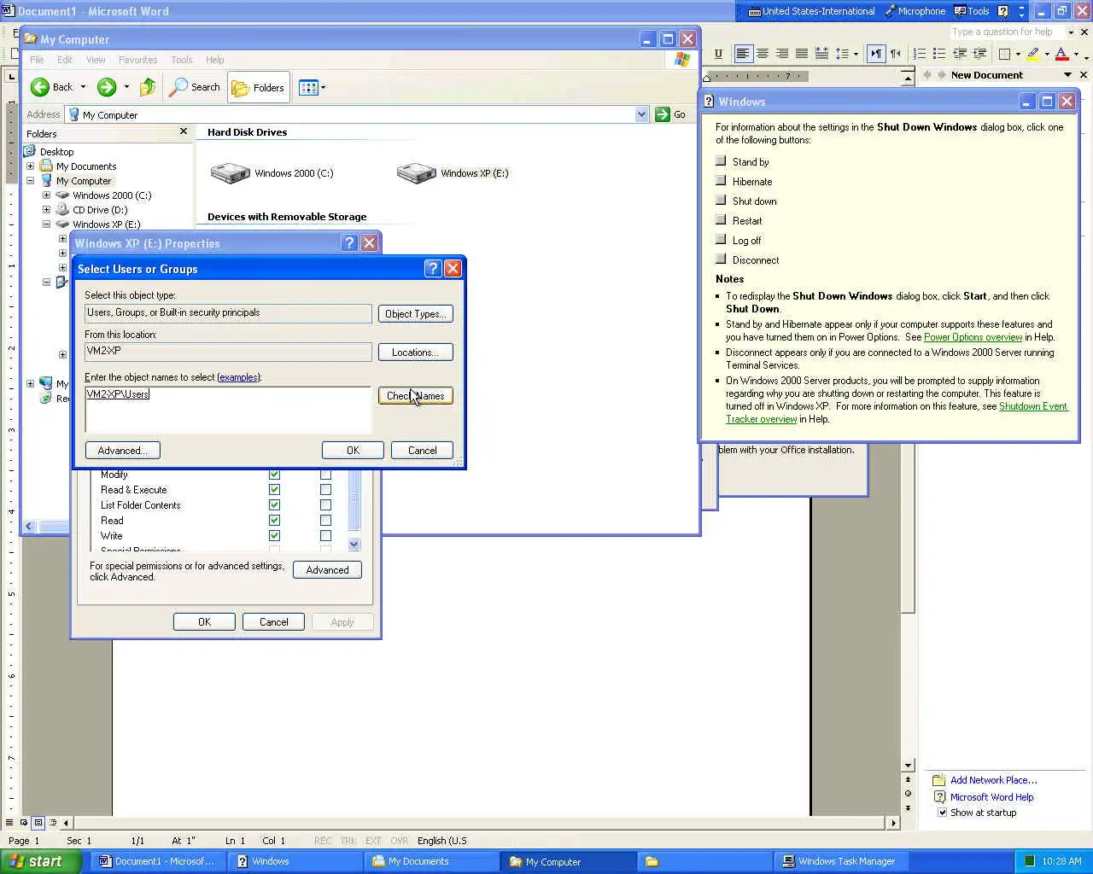Apply Align Right in Word toolbar
The image size is (1093, 874).
pyautogui.click(x=782, y=54)
